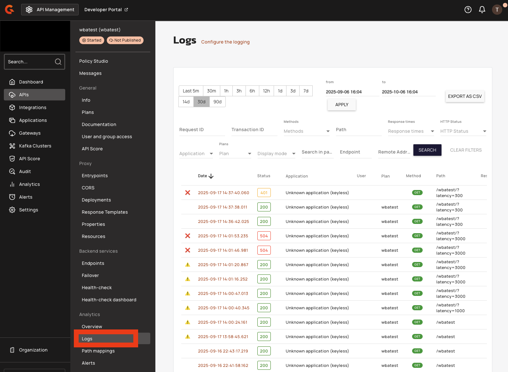Click the search magnifier icon in sidebar
508x372 pixels.
point(58,62)
